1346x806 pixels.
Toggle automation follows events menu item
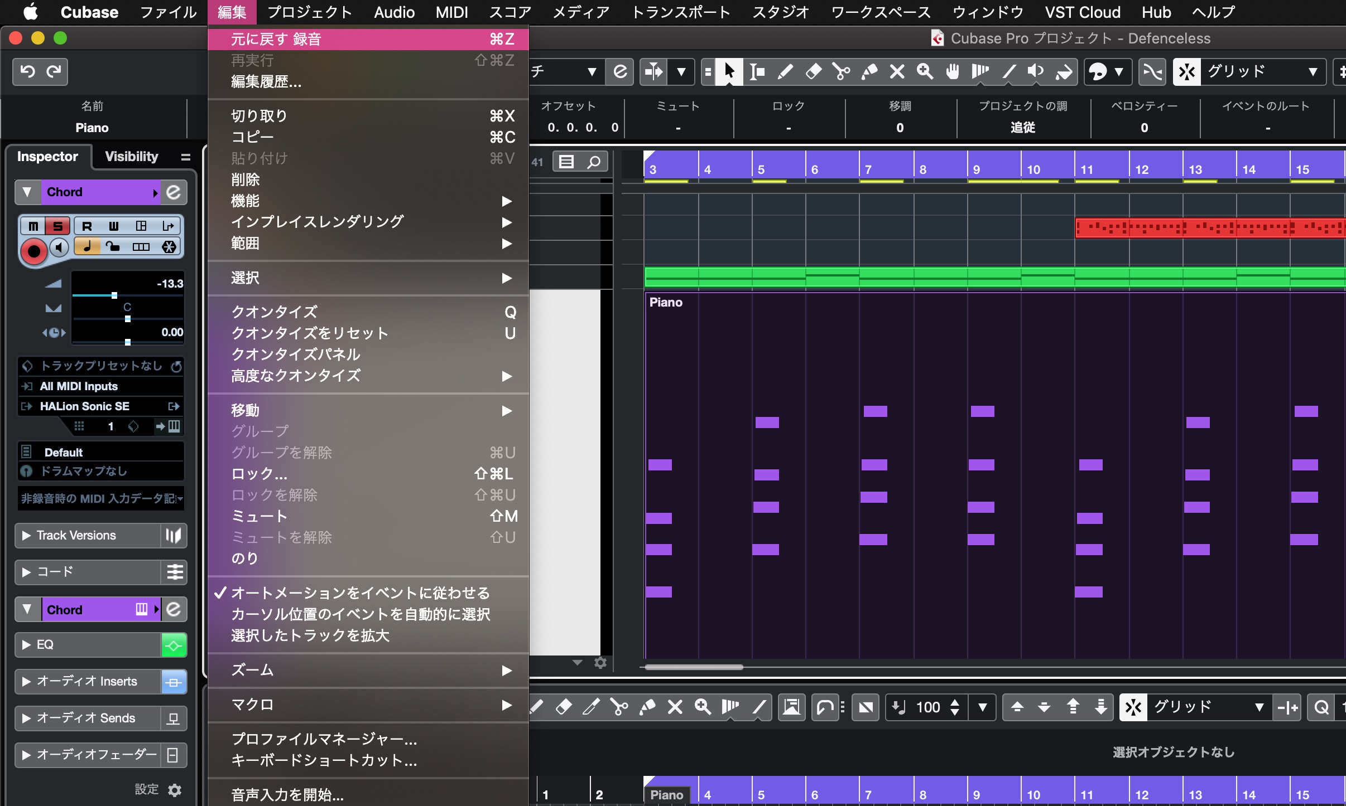point(368,593)
